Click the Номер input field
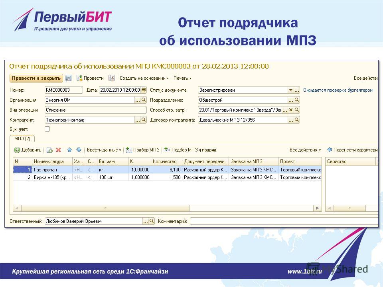Viewport: 383px width, 287px height. [64, 90]
